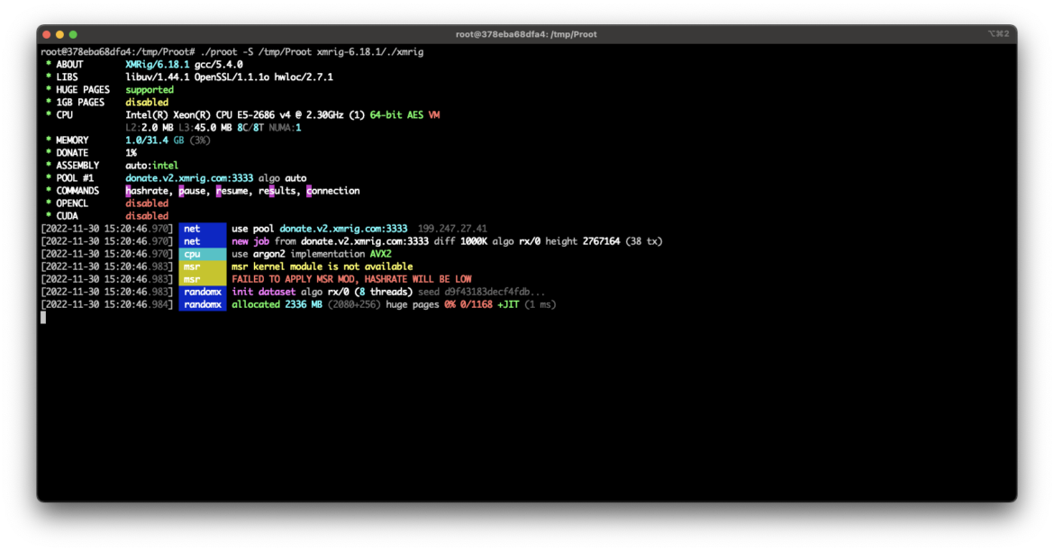This screenshot has width=1054, height=551.
Task: Click the window title root@378eba68dfa4: /tmp/Proot
Action: point(526,34)
